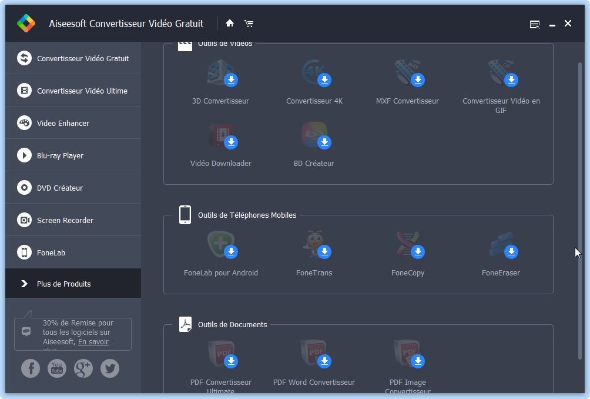Open the Twitter social icon
The height and width of the screenshot is (399, 590).
[x=110, y=368]
